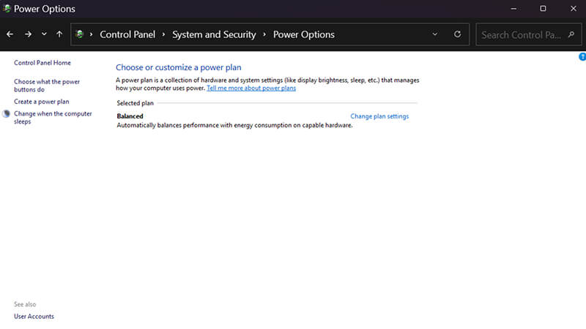The height and width of the screenshot is (329, 586).
Task: Click the Selected plan label
Action: tap(135, 103)
